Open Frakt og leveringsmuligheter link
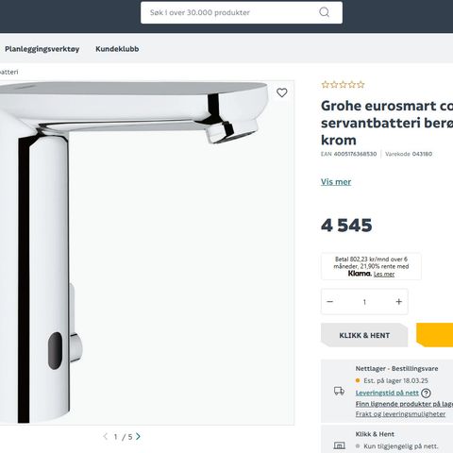The image size is (453, 453). (400, 414)
